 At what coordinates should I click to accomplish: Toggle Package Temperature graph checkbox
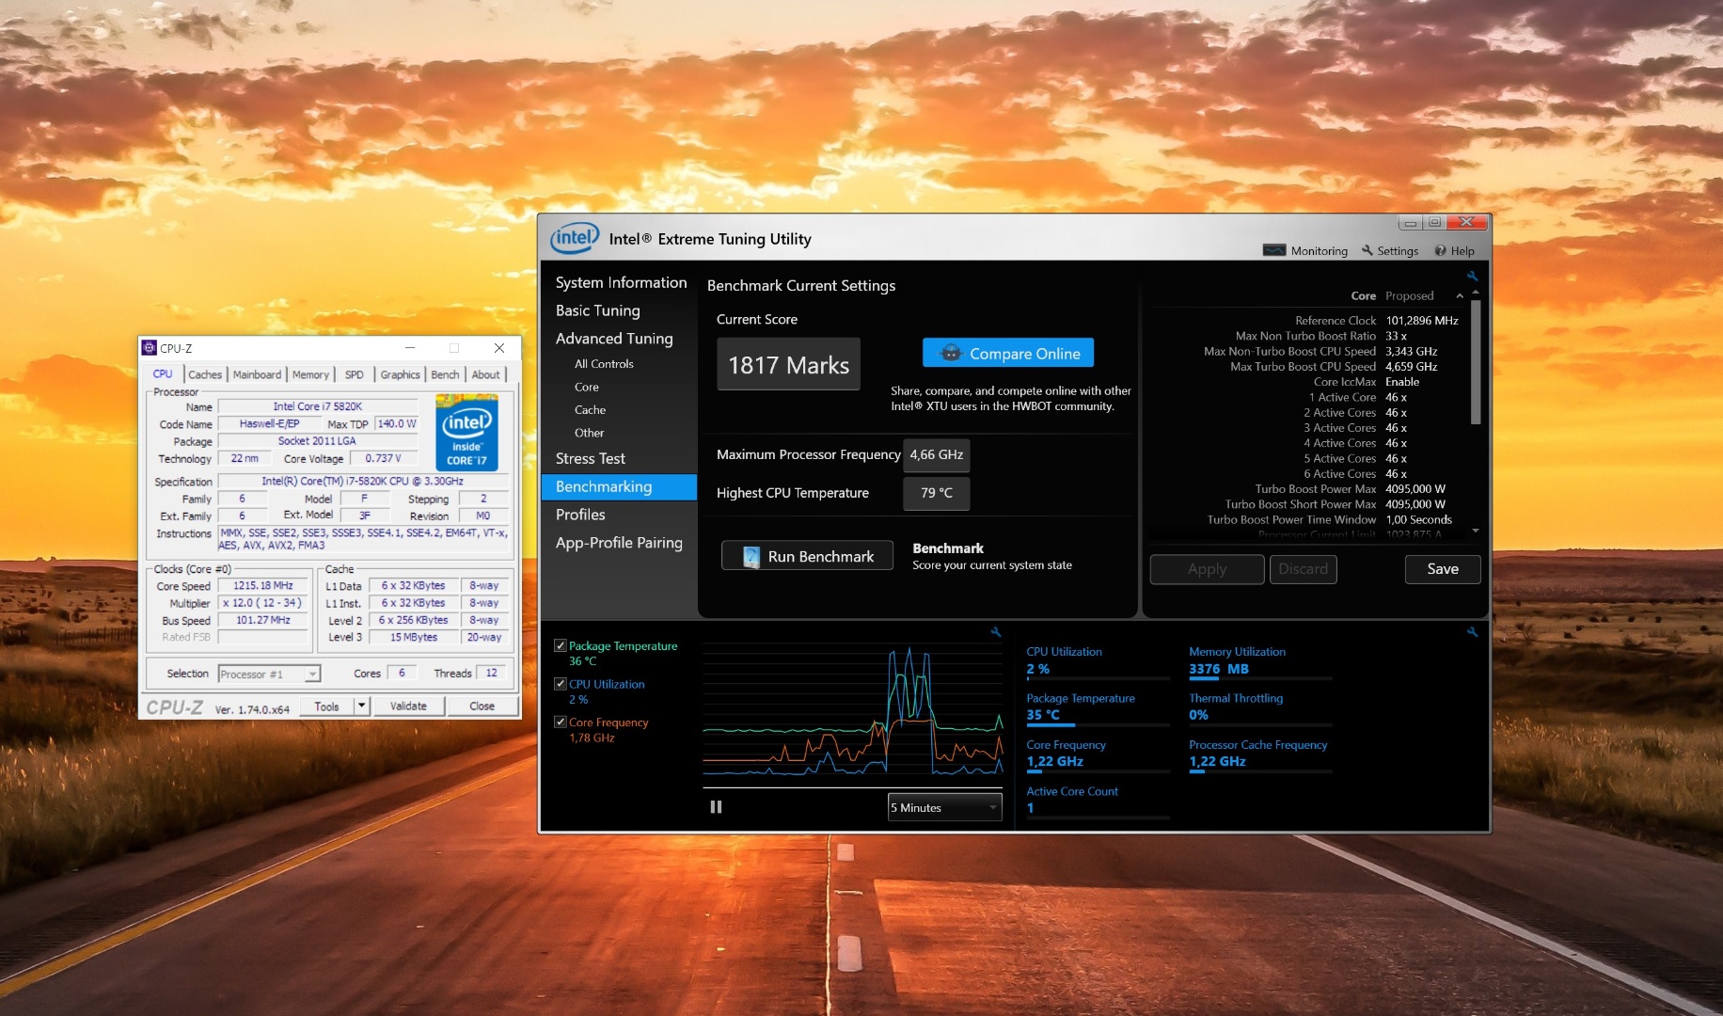561,645
